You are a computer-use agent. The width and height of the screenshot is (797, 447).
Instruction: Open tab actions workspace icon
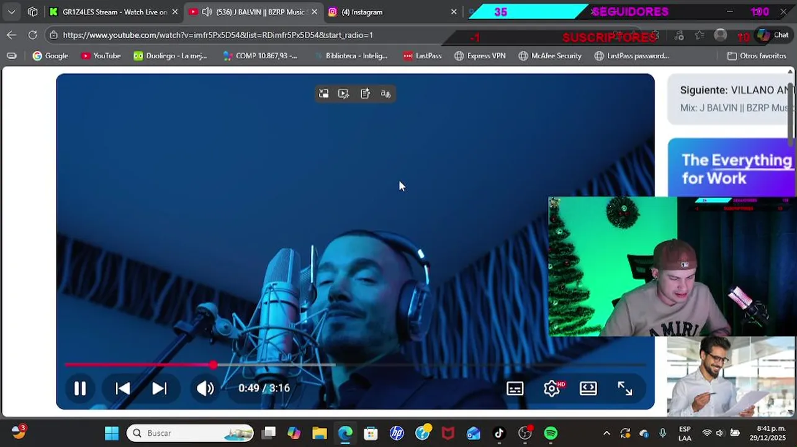click(x=33, y=12)
